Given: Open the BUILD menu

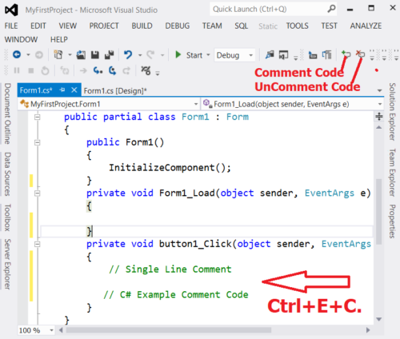Looking at the screenshot, I should [142, 26].
